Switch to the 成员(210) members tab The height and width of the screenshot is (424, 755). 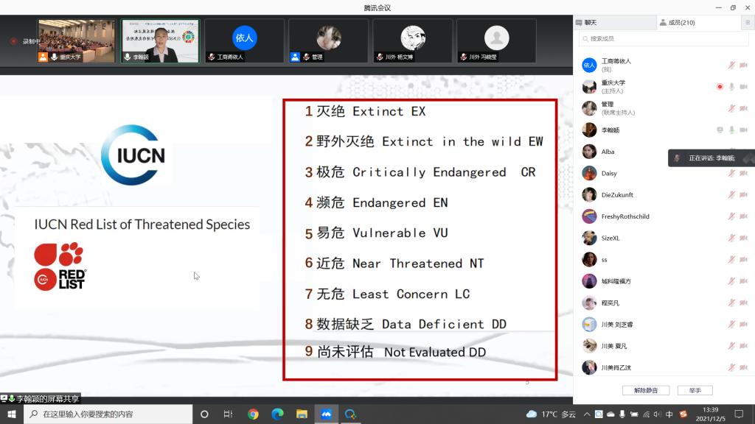[x=678, y=23]
